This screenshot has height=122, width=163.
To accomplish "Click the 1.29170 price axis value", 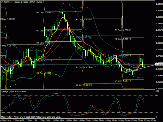I will click(x=159, y=30).
